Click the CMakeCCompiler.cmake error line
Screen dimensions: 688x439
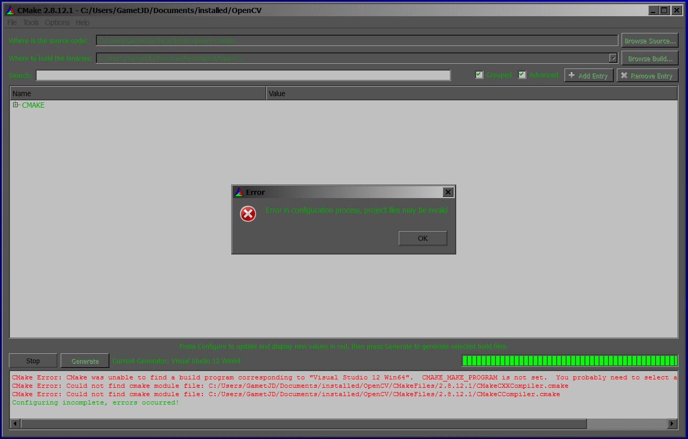click(286, 394)
